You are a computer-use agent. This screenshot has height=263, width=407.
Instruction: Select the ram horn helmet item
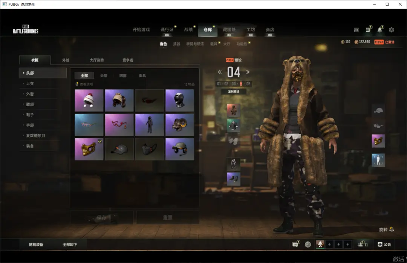click(x=180, y=125)
